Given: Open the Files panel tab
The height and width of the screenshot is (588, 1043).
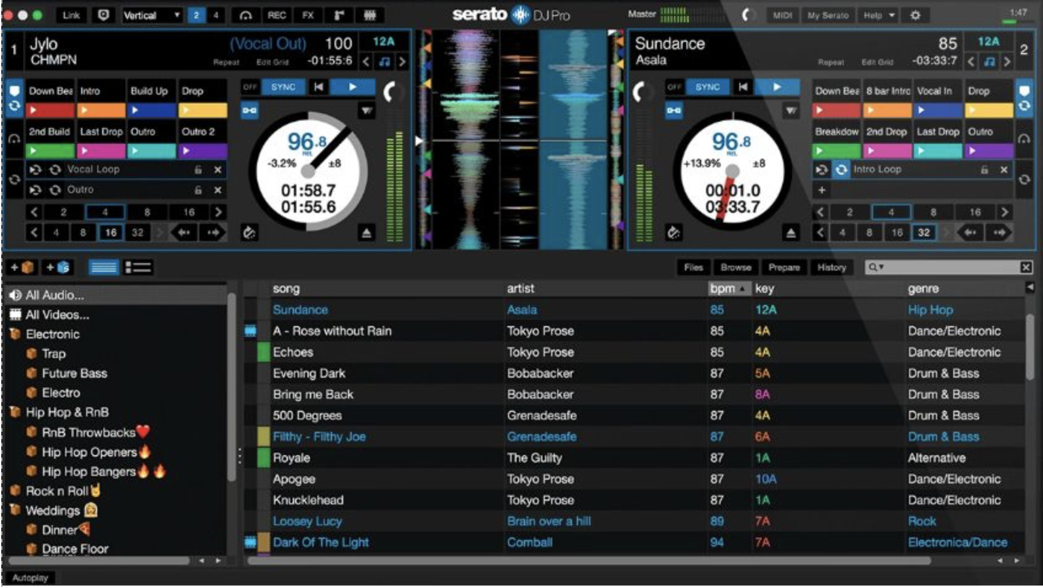Looking at the screenshot, I should click(693, 268).
